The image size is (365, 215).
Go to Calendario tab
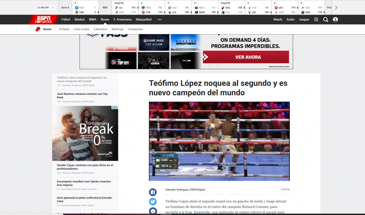click(x=100, y=29)
